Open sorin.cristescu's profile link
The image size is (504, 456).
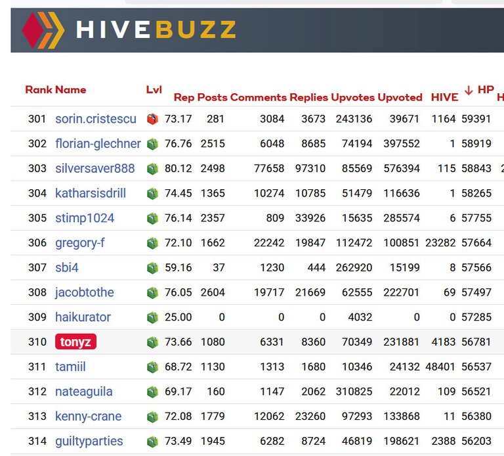tap(96, 119)
